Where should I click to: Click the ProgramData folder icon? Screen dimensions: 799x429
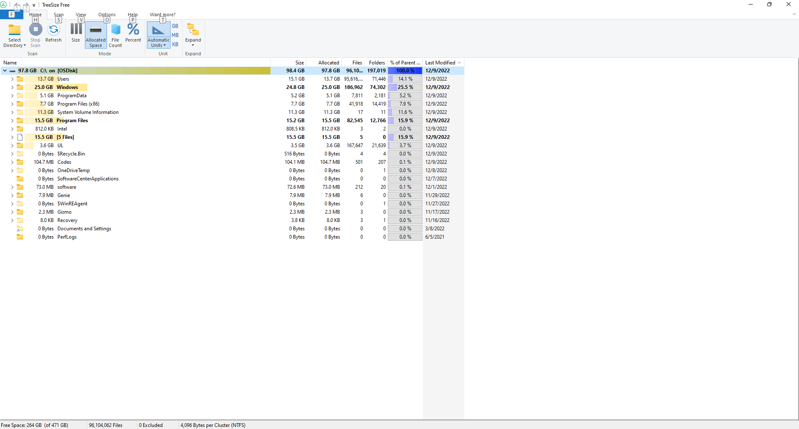pyautogui.click(x=20, y=96)
